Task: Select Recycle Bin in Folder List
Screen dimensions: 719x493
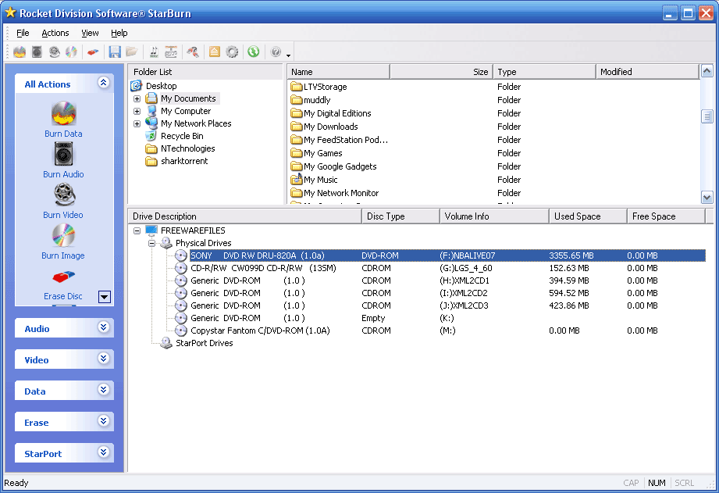Action: point(182,136)
